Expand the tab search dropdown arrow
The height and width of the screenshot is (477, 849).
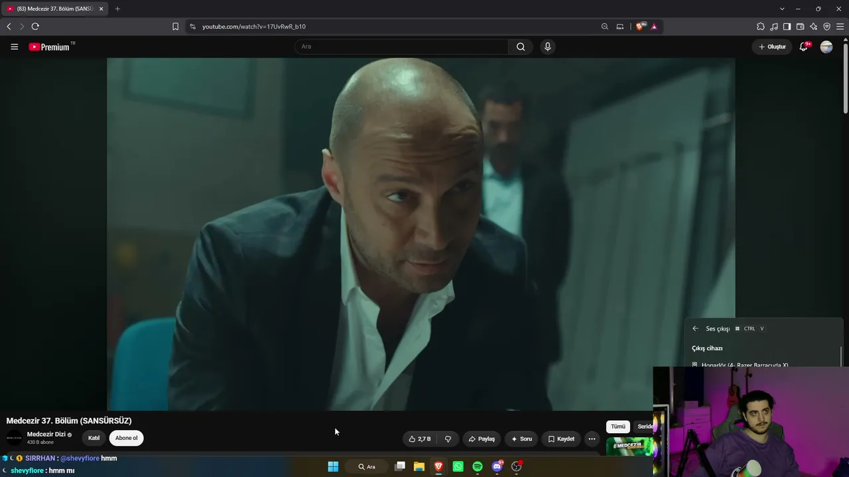[782, 9]
